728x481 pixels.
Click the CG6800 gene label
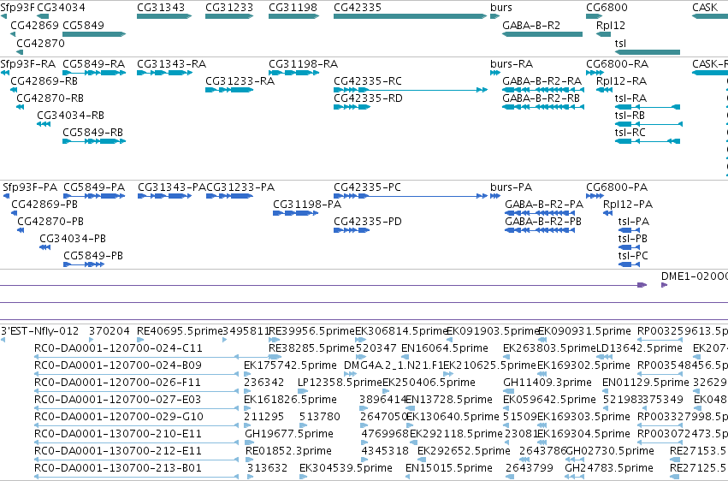click(607, 8)
